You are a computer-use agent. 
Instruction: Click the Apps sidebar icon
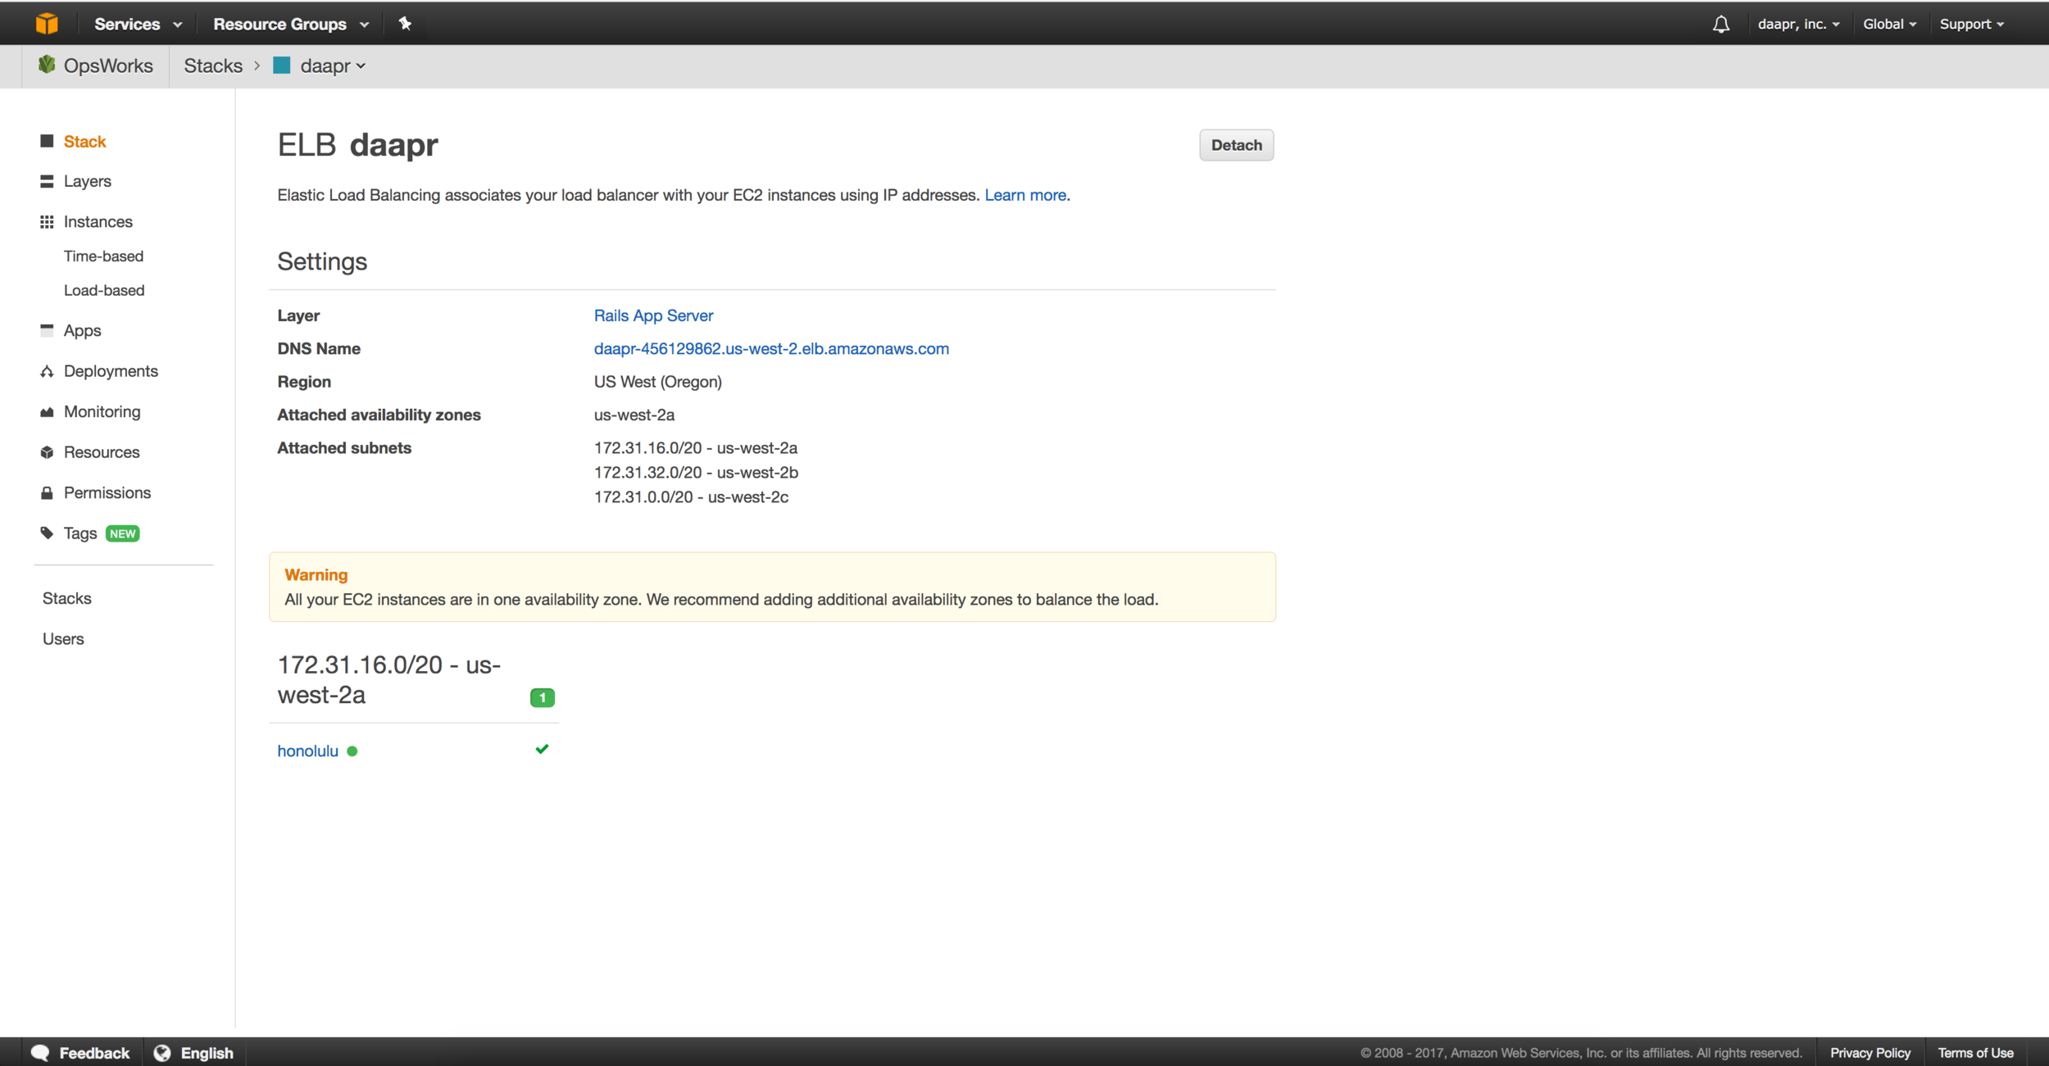point(47,329)
